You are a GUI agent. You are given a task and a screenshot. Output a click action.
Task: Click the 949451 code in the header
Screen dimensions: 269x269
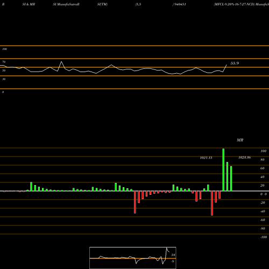[180, 4]
